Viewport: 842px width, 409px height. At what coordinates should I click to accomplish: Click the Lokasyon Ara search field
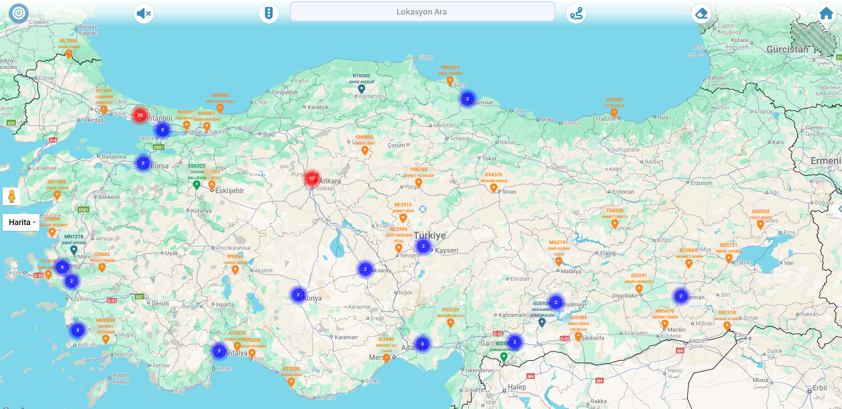click(x=422, y=12)
